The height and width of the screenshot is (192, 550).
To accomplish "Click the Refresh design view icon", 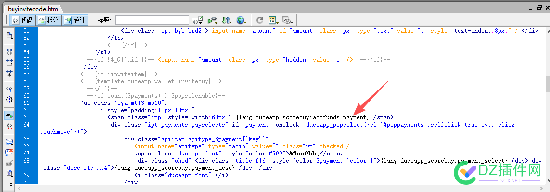I will (260, 20).
